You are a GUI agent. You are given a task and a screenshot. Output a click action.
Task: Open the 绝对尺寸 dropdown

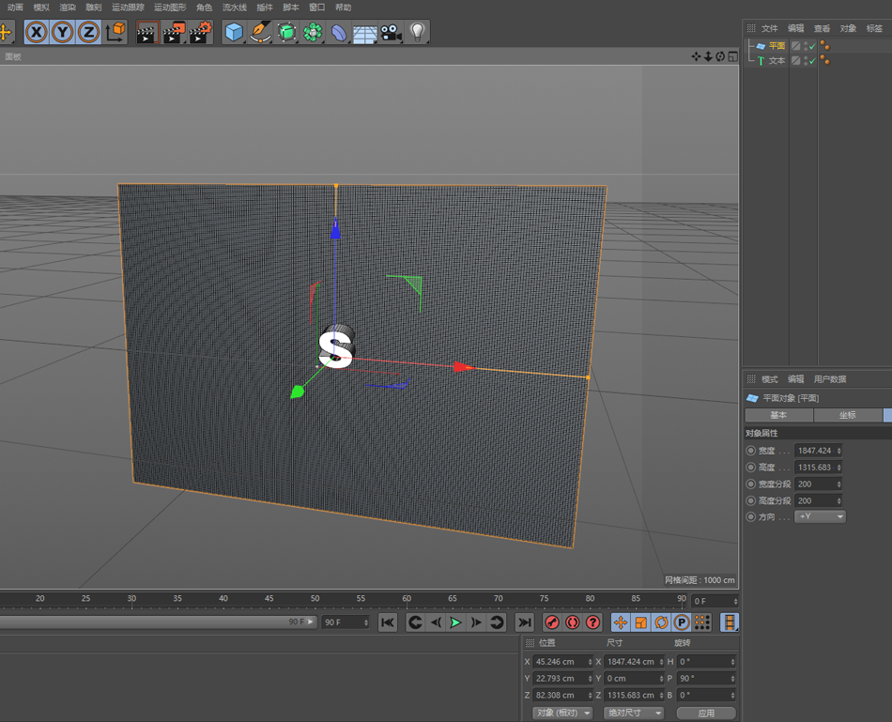coord(633,713)
